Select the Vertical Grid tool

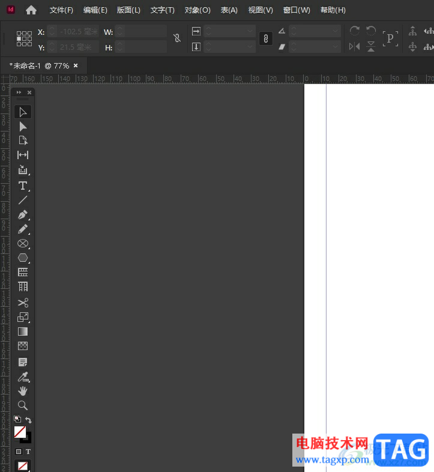point(23,286)
